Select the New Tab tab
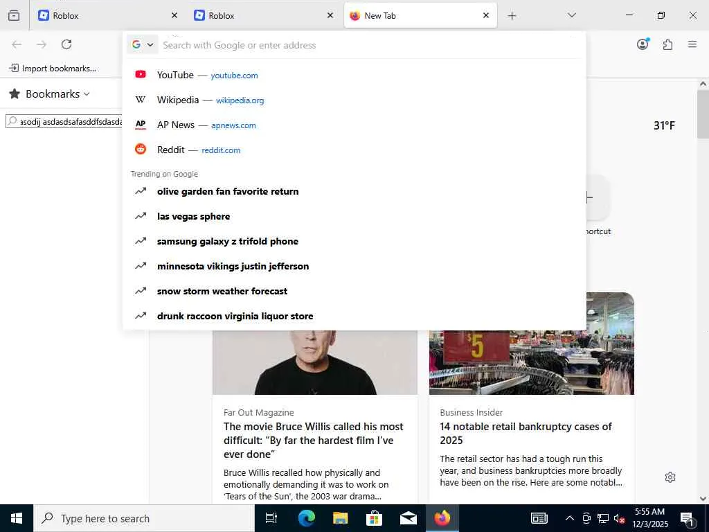Image resolution: width=709 pixels, height=532 pixels. pyautogui.click(x=420, y=15)
